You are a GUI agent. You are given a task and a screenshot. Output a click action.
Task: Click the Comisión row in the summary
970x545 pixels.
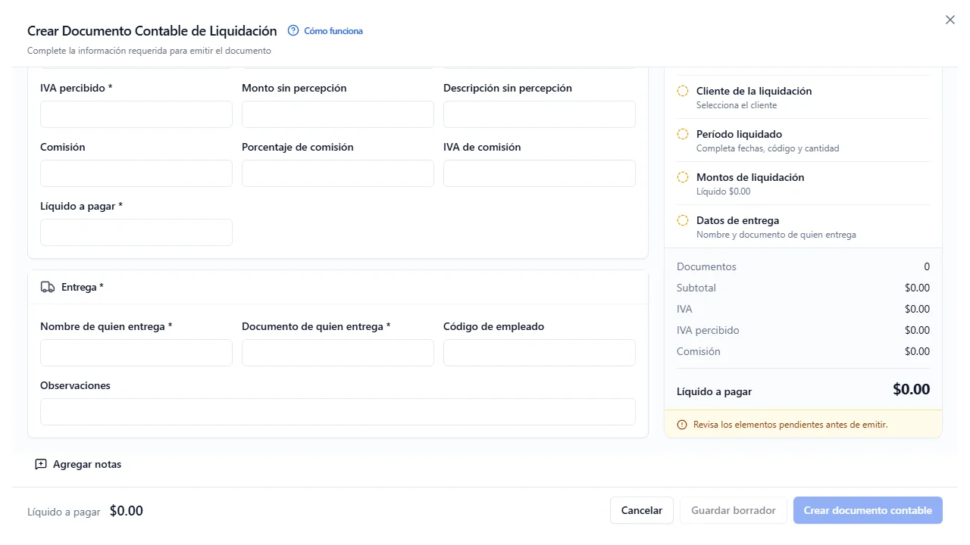click(x=803, y=351)
